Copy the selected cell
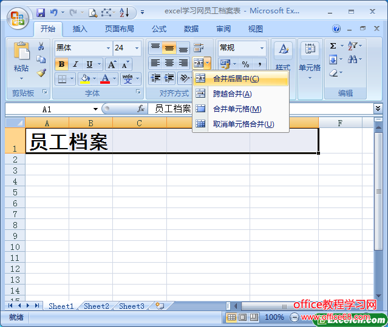 pyautogui.click(x=41, y=59)
